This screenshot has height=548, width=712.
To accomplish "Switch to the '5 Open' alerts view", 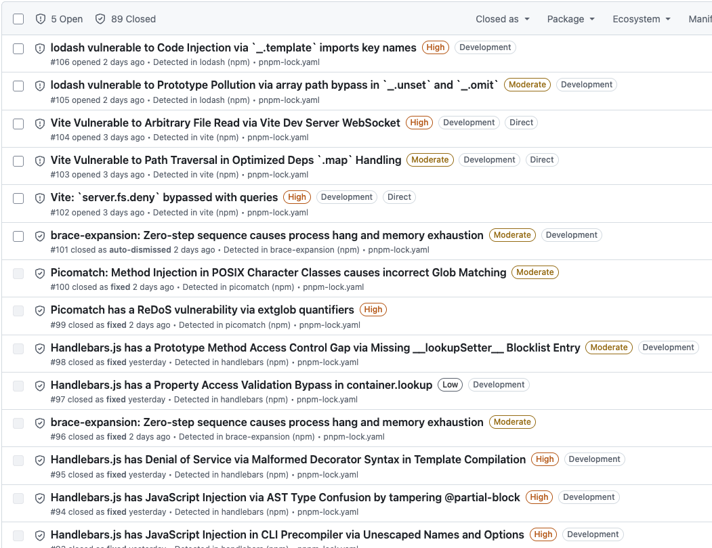I will [x=59, y=19].
